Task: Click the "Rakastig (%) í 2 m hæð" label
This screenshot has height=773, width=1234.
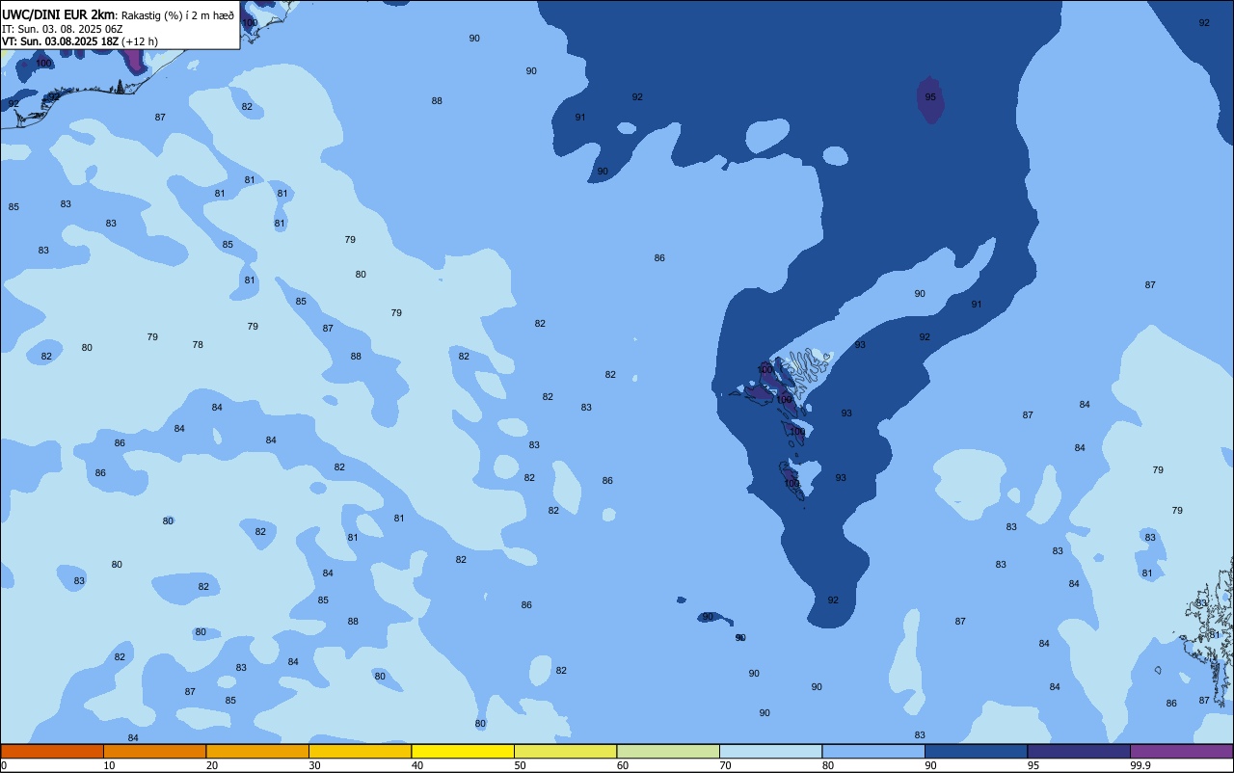Action: [x=177, y=14]
